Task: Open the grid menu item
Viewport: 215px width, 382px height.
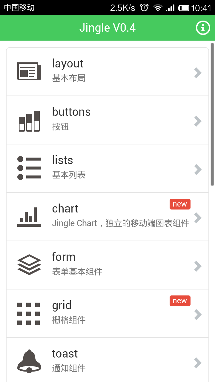Action: click(x=107, y=313)
